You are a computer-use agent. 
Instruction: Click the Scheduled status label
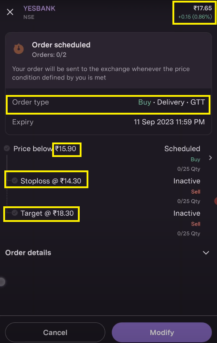coord(182,149)
